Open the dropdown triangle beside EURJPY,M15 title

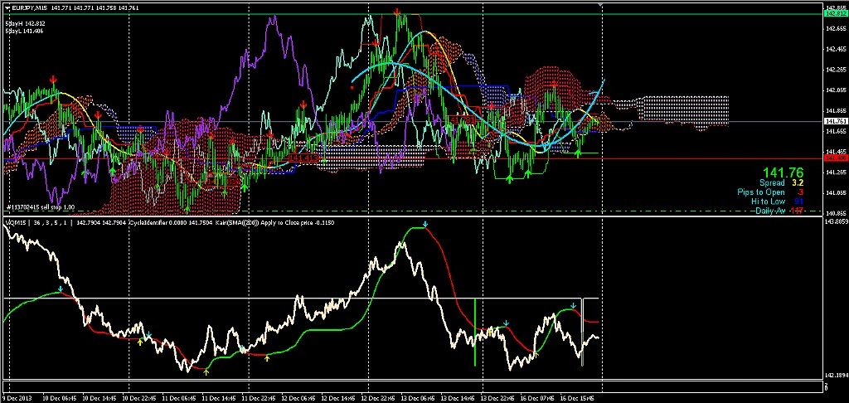click(6, 8)
